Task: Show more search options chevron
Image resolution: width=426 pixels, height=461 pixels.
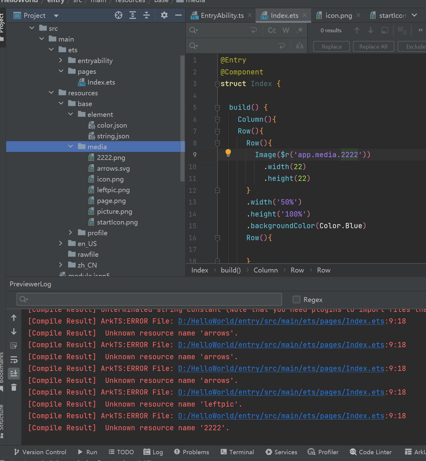Action: point(420,30)
